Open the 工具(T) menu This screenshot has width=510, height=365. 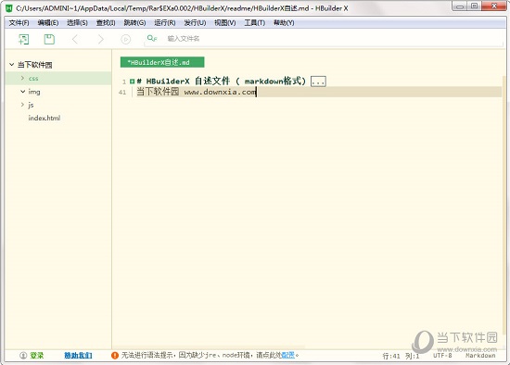point(255,23)
